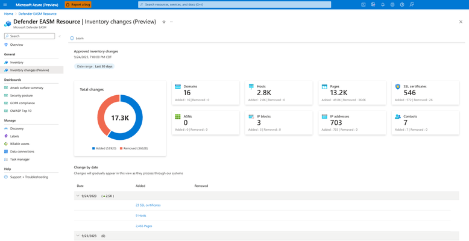Open the 9 Hosts link
469x241 pixels.
point(141,216)
